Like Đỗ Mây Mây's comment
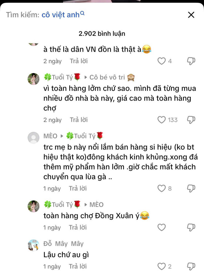Viewport: 204px width, 273px height. point(161,266)
